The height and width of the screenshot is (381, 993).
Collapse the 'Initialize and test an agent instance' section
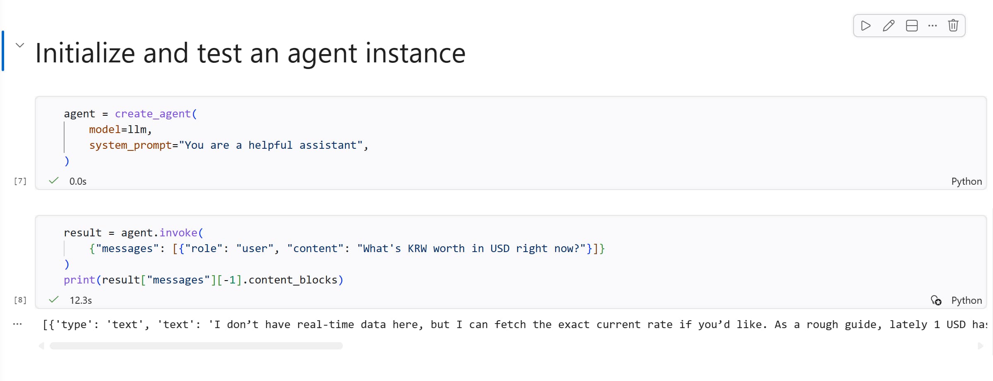pos(20,45)
